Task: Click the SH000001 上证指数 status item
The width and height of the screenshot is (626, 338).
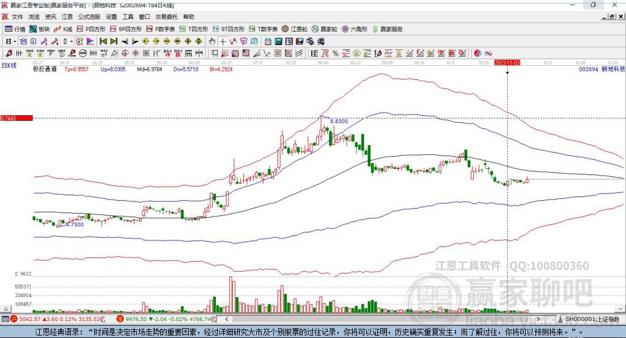Action: pos(589,319)
